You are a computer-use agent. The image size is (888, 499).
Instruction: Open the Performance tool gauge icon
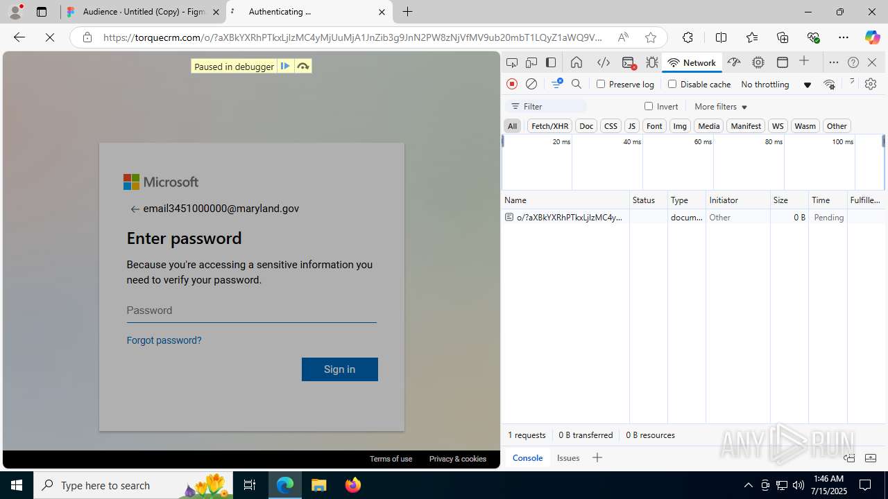coord(734,62)
